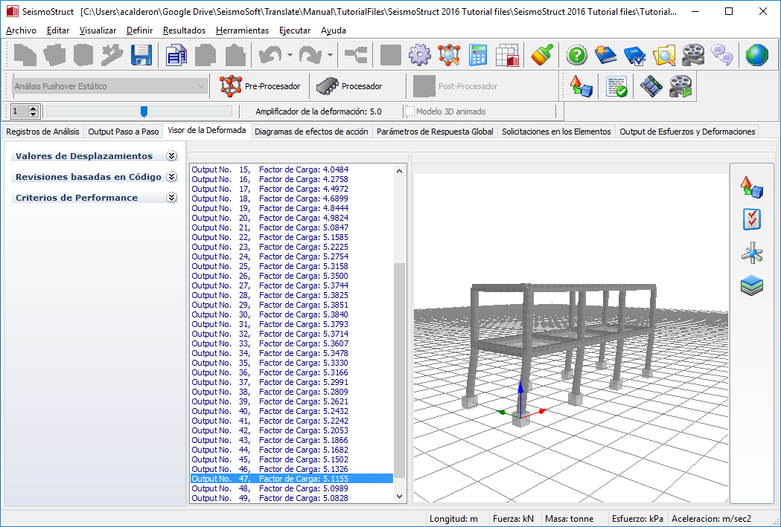
Task: Click the red checklist icon beside 3D view
Action: pyautogui.click(x=752, y=219)
